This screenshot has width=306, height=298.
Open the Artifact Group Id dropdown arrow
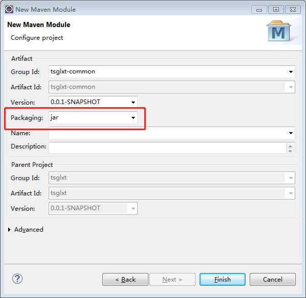click(291, 72)
